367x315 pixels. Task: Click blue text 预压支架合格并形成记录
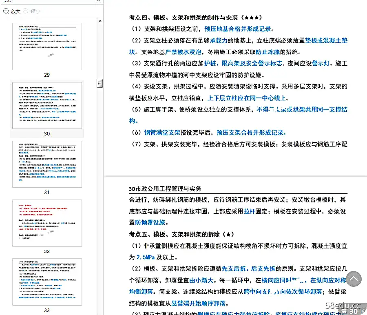coord(250,133)
